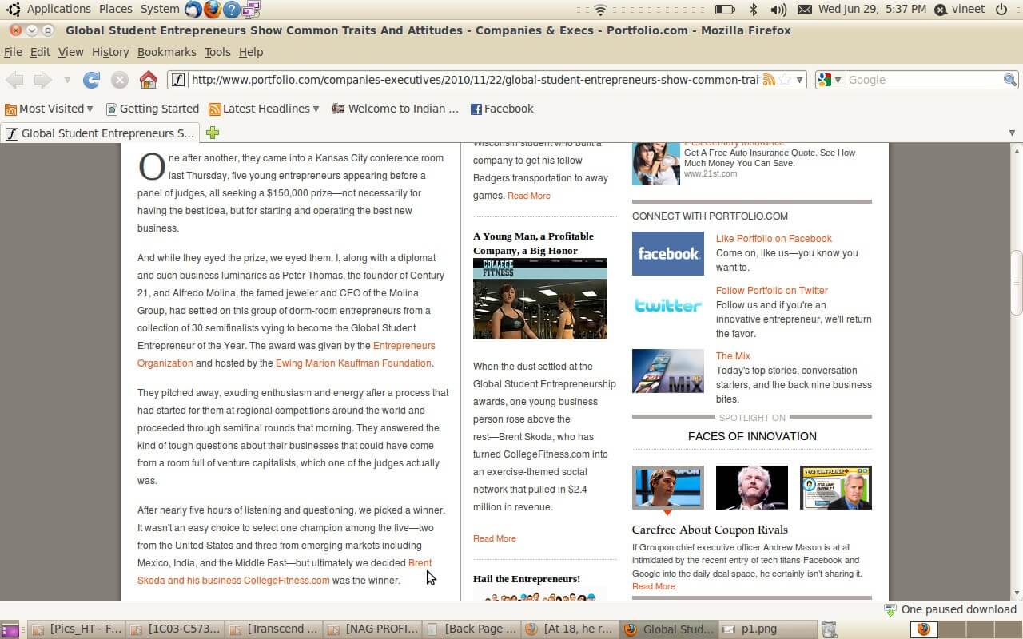The image size is (1023, 639).
Task: Click the Follow Portfolio on Twitter link
Action: click(771, 291)
